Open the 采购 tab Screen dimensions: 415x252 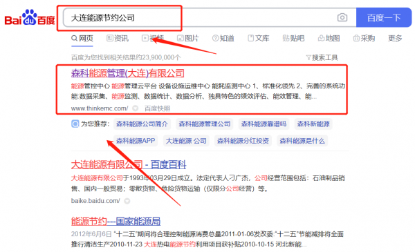(364, 38)
